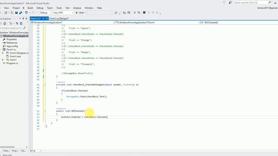Switch to the Team Explorer bottom tab
The height and width of the screenshot is (156, 278).
(x=23, y=151)
